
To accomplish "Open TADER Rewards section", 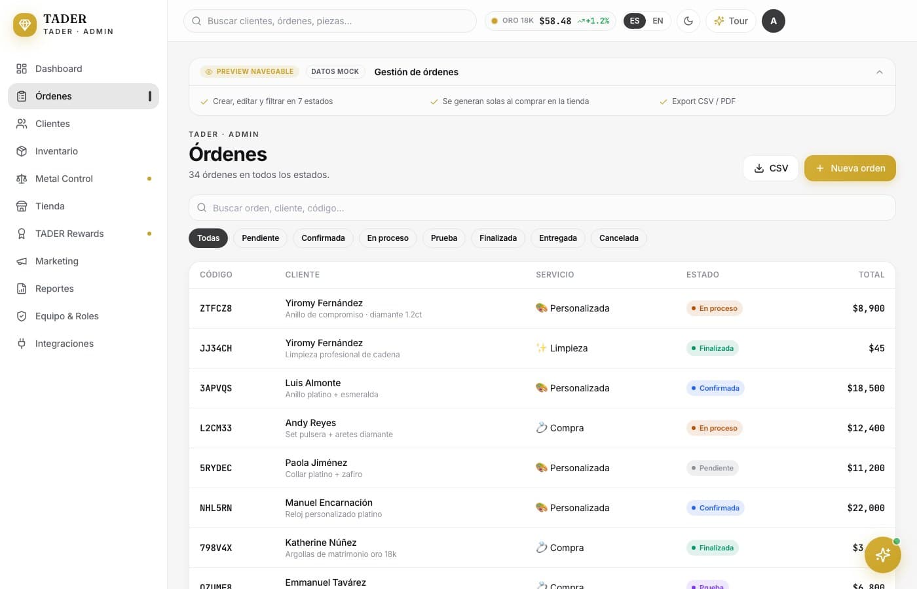I will click(83, 234).
